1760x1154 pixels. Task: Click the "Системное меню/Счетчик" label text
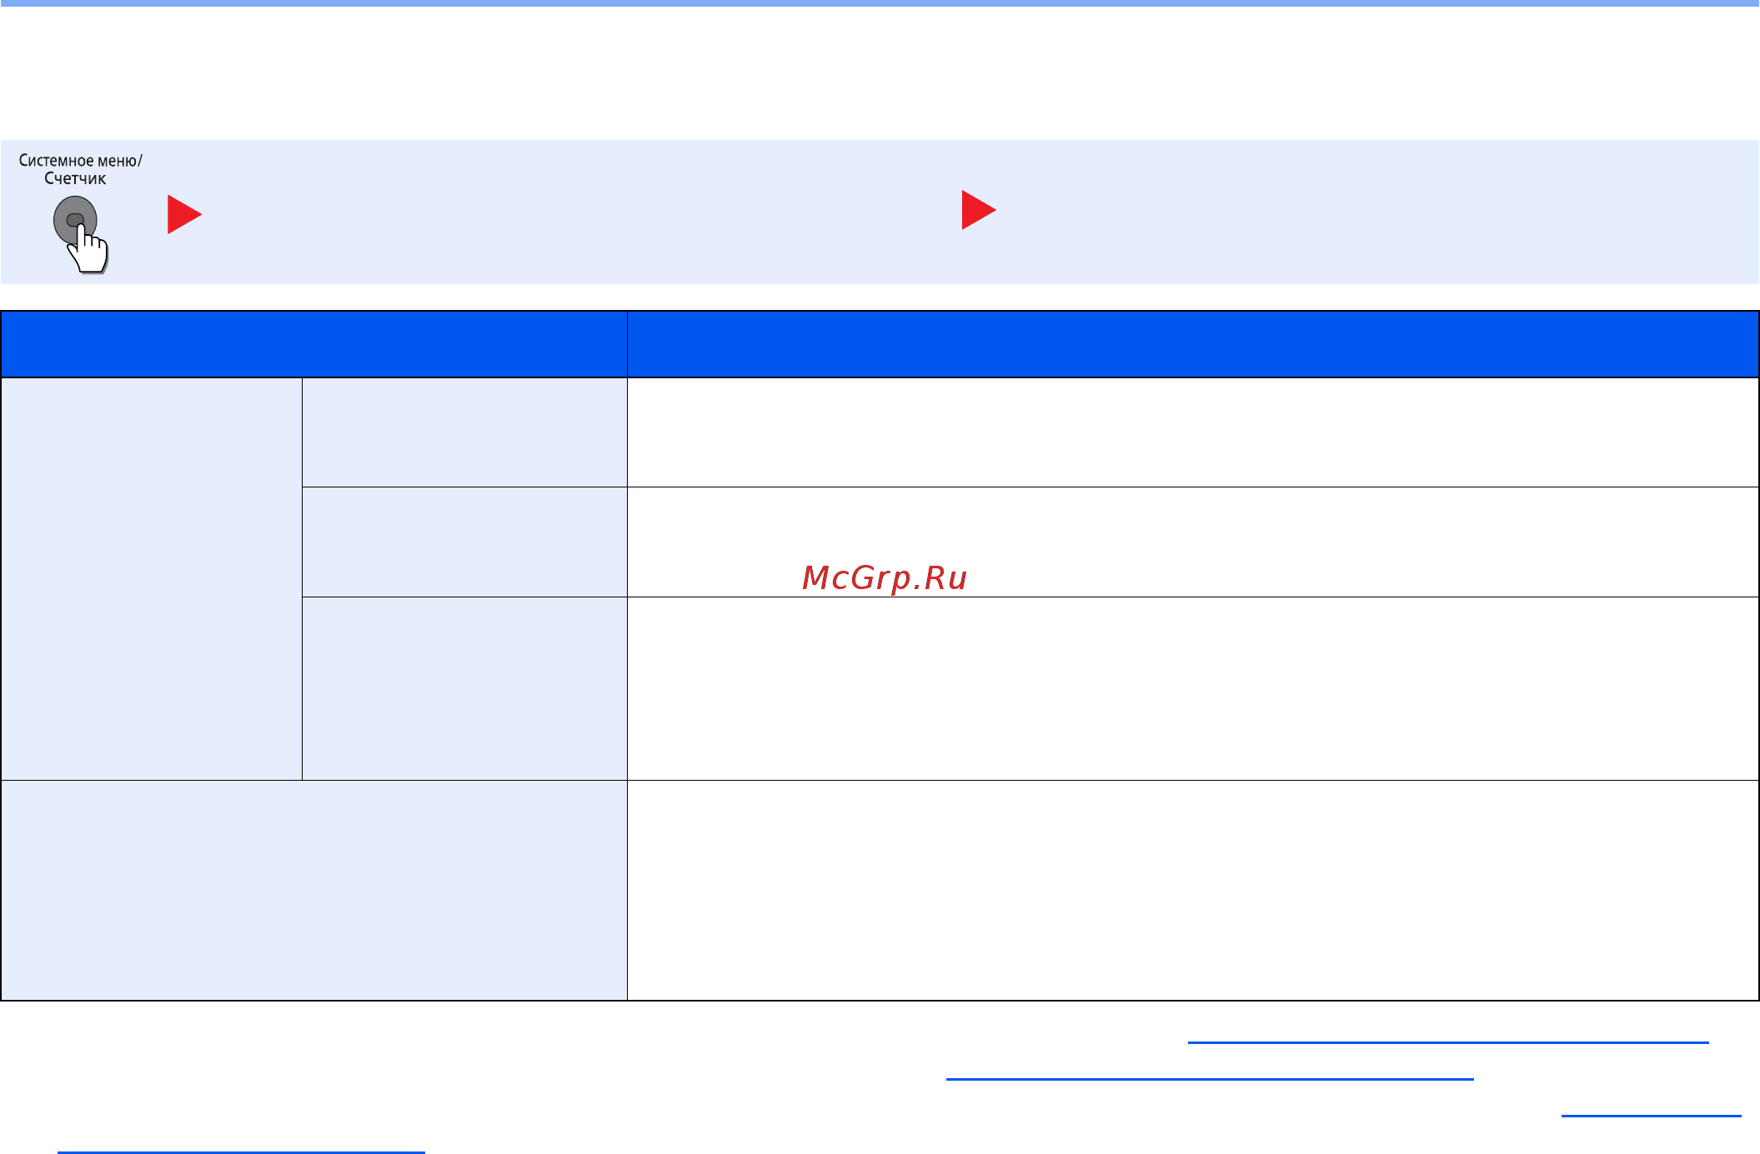[x=80, y=169]
